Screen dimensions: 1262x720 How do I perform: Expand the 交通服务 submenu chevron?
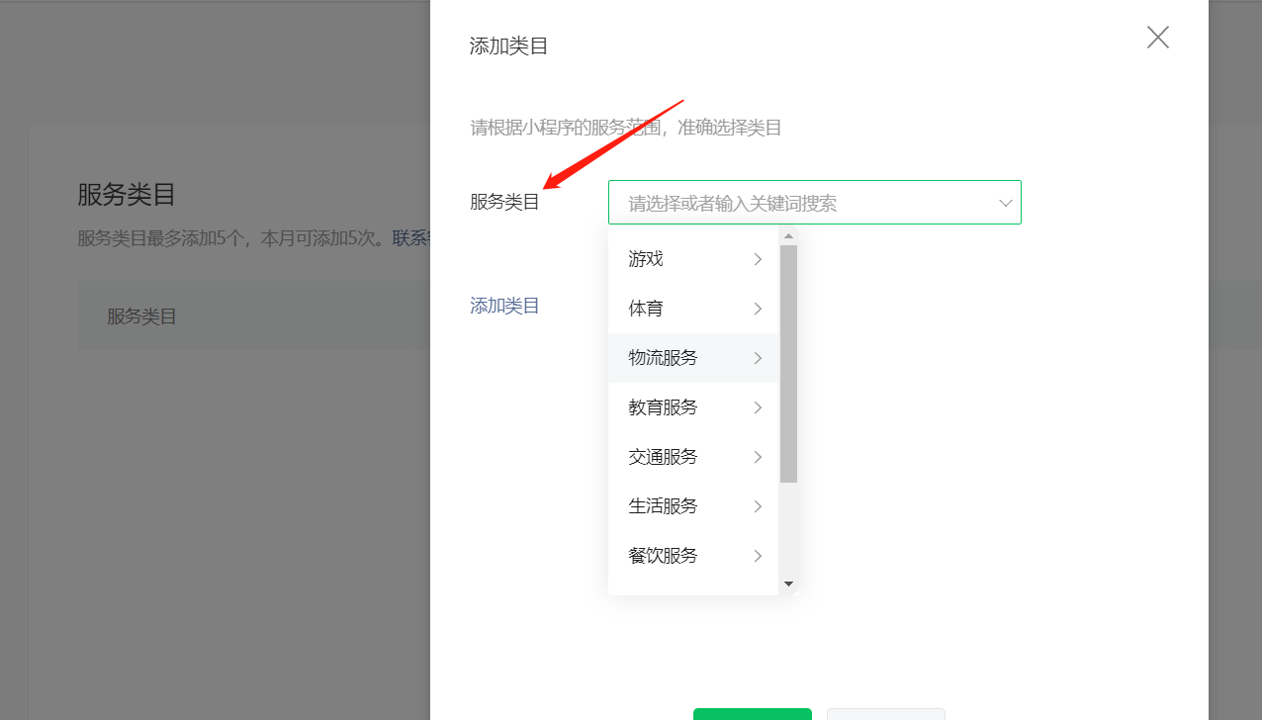(x=758, y=457)
